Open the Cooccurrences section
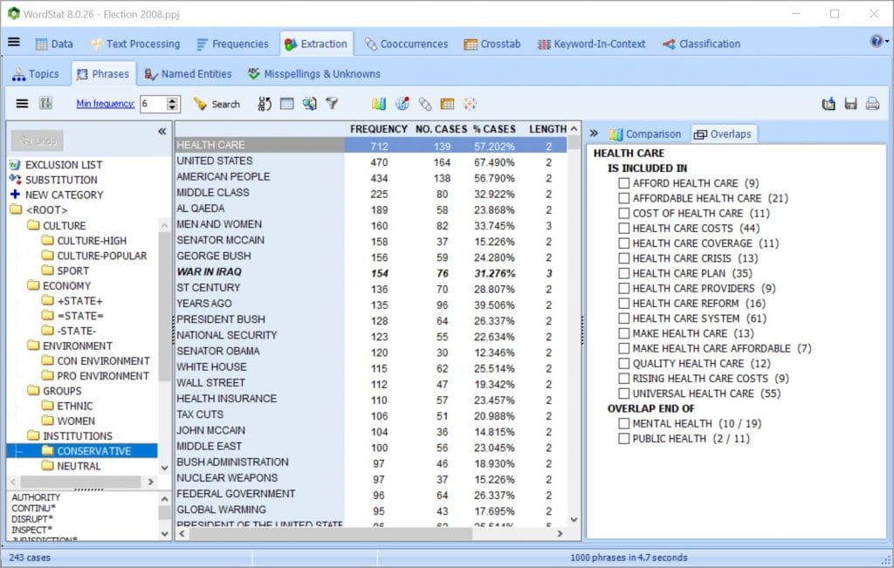This screenshot has width=894, height=568. tap(411, 43)
